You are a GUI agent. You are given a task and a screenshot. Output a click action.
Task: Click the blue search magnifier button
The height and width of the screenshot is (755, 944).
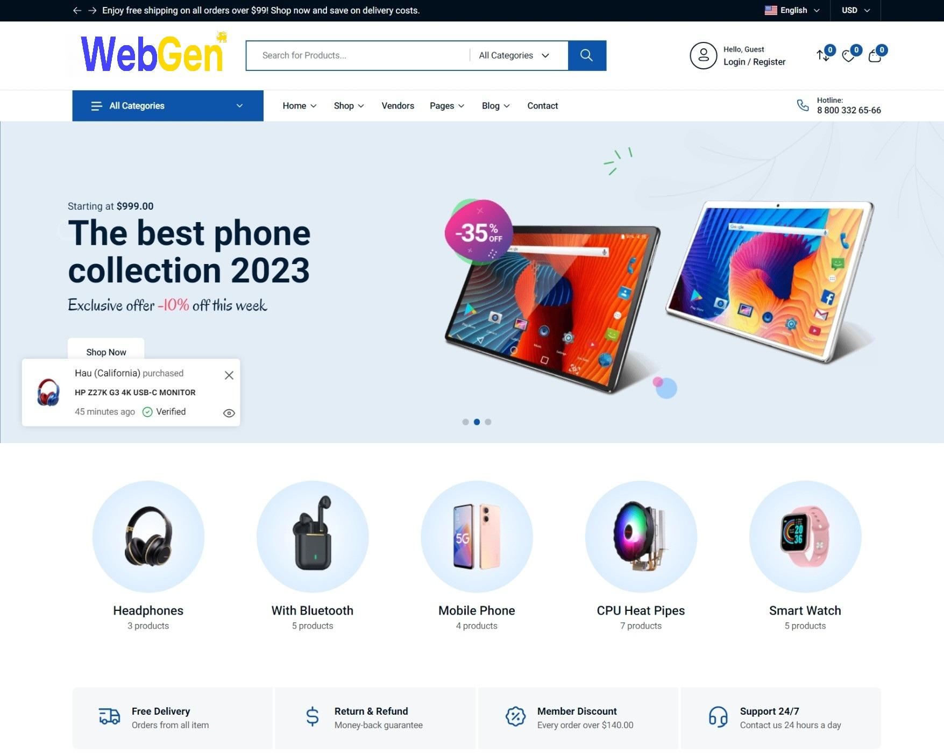tap(587, 55)
